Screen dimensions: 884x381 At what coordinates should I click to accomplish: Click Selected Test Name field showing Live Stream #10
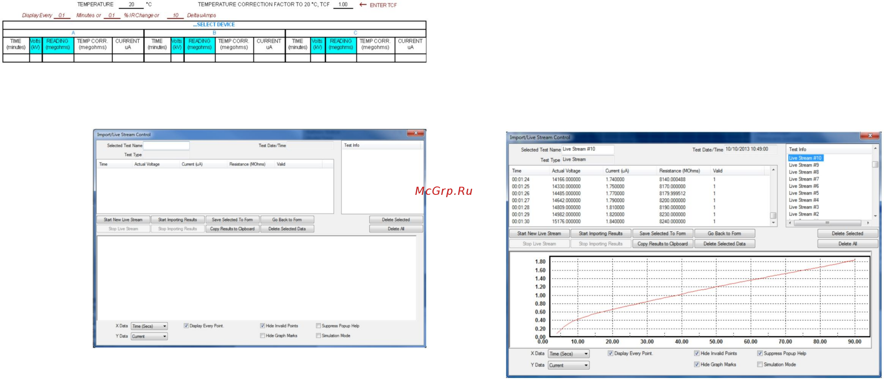click(x=587, y=149)
